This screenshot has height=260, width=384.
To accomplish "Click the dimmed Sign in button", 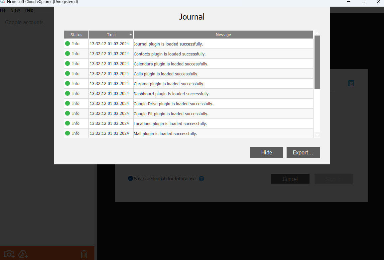I will 333,179.
